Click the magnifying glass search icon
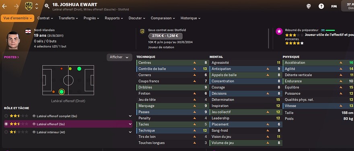Screen dimensions: 354x151 click(47, 6)
